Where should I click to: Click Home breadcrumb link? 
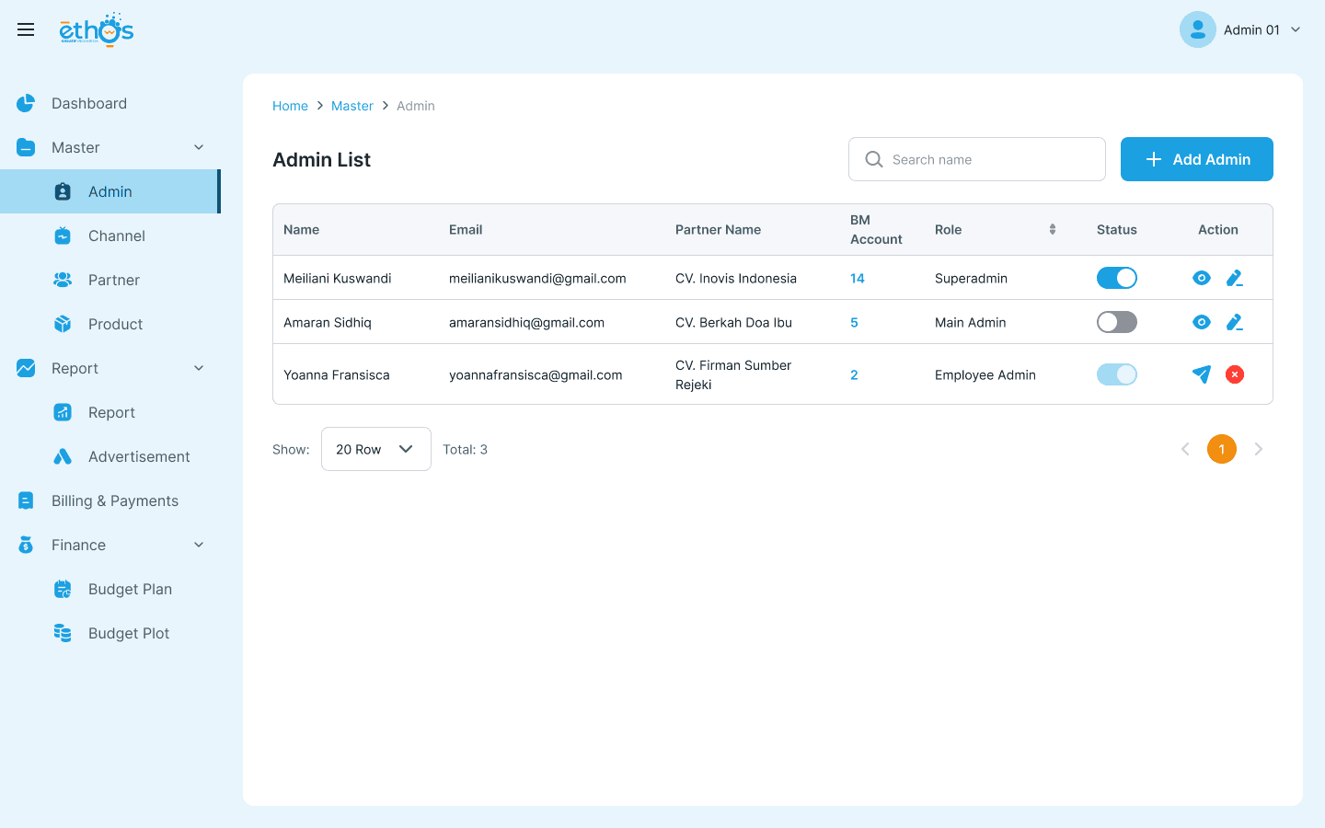[290, 106]
